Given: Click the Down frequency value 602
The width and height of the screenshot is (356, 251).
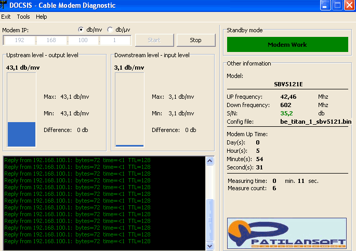Looking at the screenshot, I should [x=286, y=105].
